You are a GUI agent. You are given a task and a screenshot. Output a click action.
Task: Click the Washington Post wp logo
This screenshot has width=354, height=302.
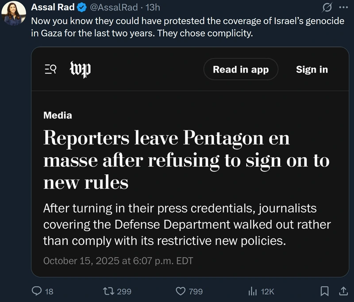(x=80, y=70)
